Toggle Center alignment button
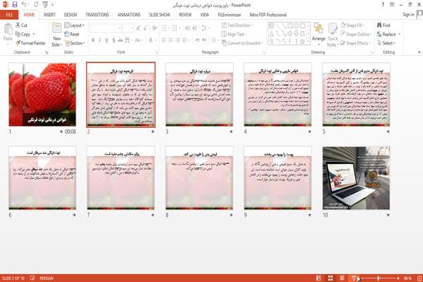 [170, 40]
